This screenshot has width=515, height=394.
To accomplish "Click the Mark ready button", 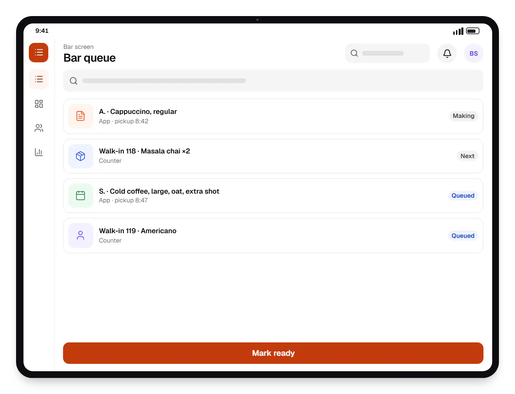I will [x=273, y=353].
